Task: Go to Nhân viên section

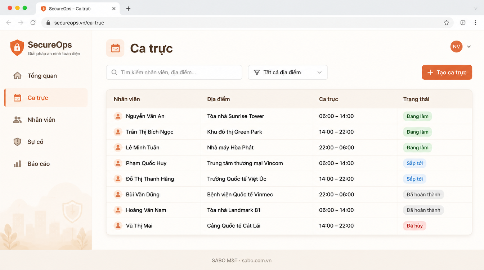Action: pos(46,120)
